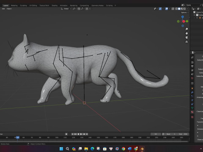Play the animation forward

click(x=81, y=134)
